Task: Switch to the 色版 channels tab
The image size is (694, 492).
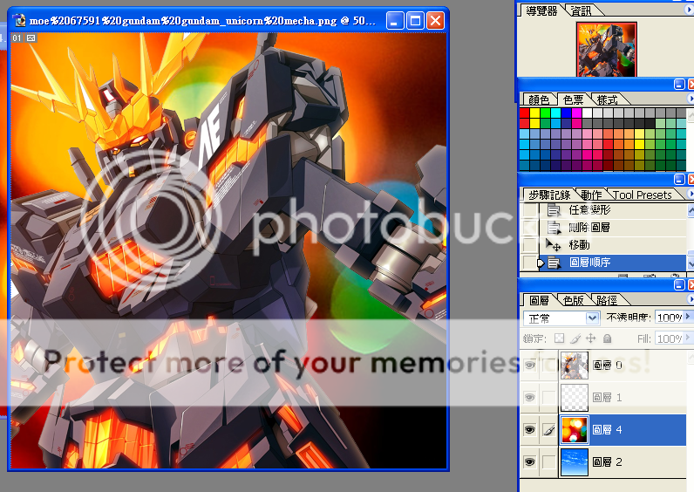Action: 574,300
